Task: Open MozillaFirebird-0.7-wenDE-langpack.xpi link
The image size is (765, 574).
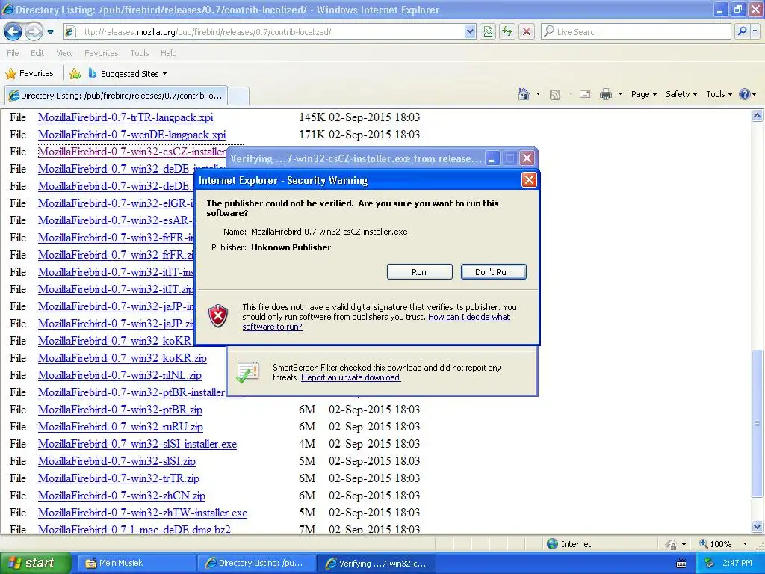Action: click(x=131, y=135)
